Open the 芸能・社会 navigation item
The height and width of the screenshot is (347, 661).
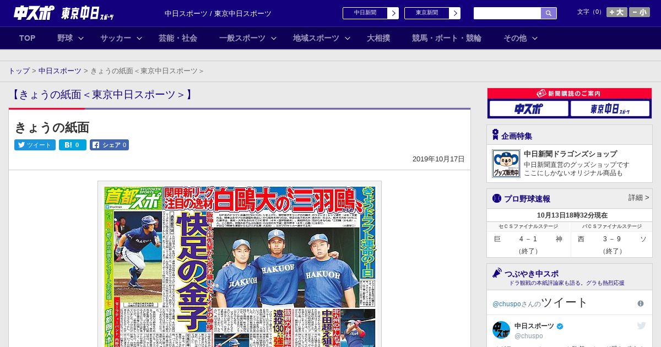point(178,38)
